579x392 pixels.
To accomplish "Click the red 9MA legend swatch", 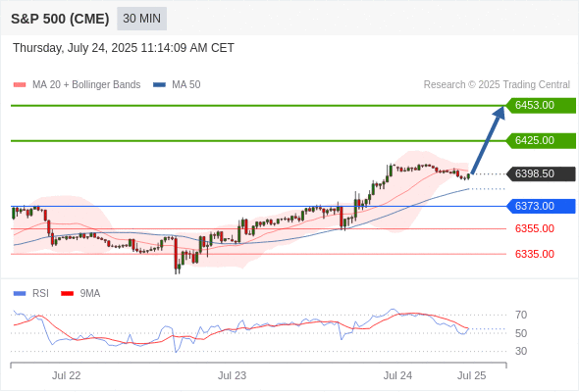I will [x=67, y=294].
